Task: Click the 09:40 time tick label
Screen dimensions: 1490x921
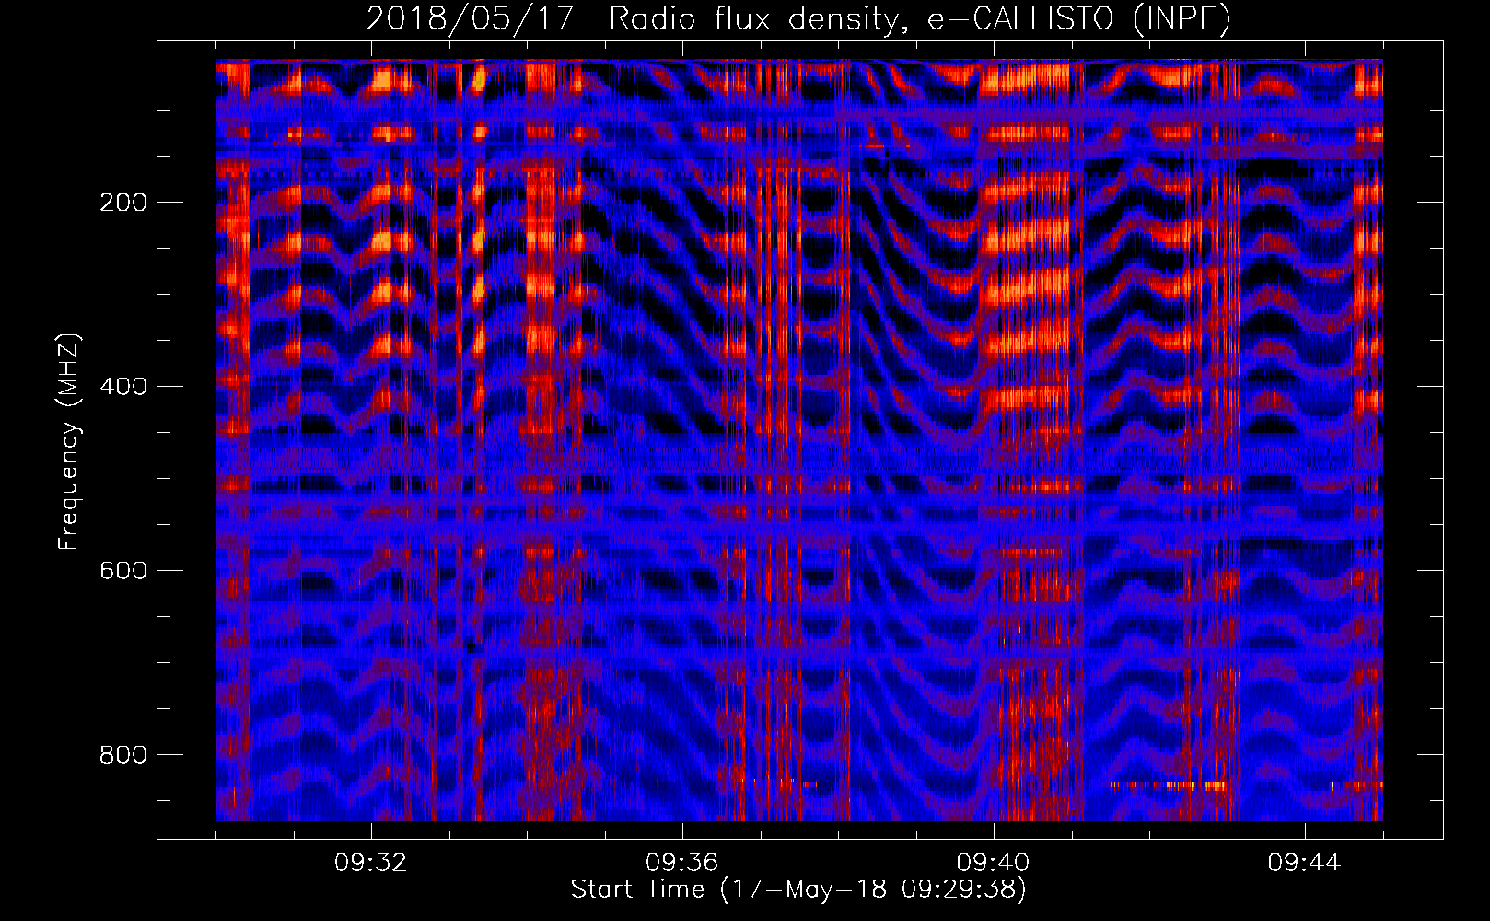Action: point(993,863)
